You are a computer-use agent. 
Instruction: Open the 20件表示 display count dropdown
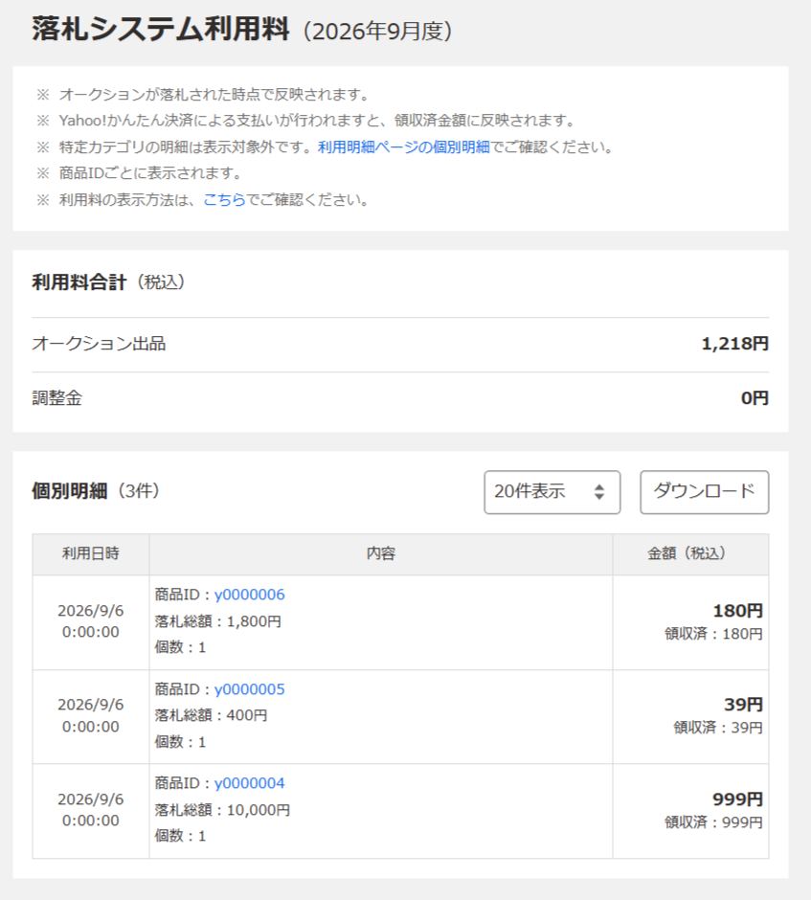(x=552, y=492)
